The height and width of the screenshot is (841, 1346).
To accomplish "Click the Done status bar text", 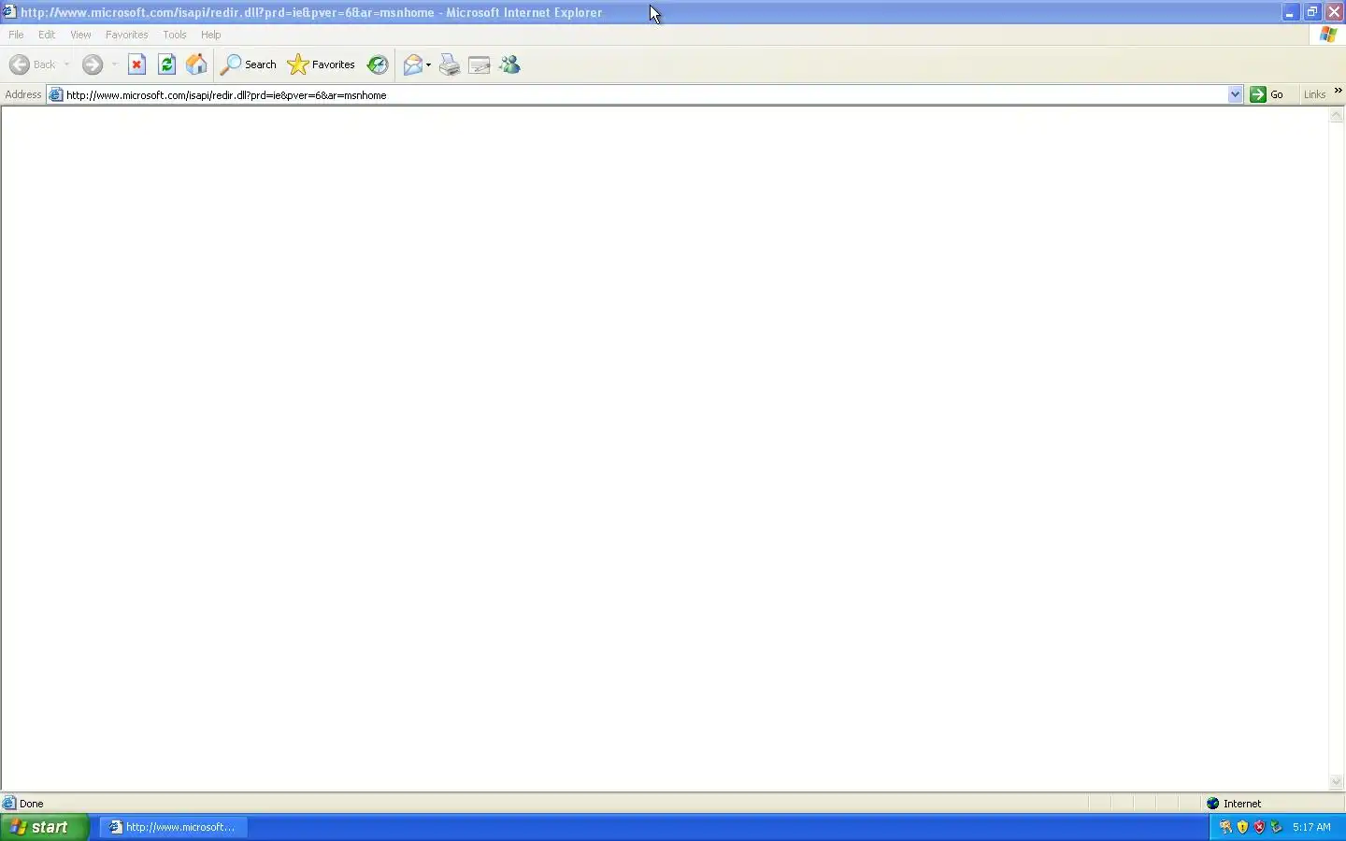I will tap(32, 804).
